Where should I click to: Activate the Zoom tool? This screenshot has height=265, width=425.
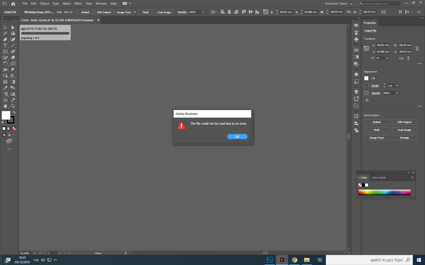[13, 106]
